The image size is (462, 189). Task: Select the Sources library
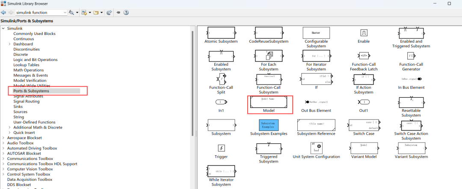point(21,112)
